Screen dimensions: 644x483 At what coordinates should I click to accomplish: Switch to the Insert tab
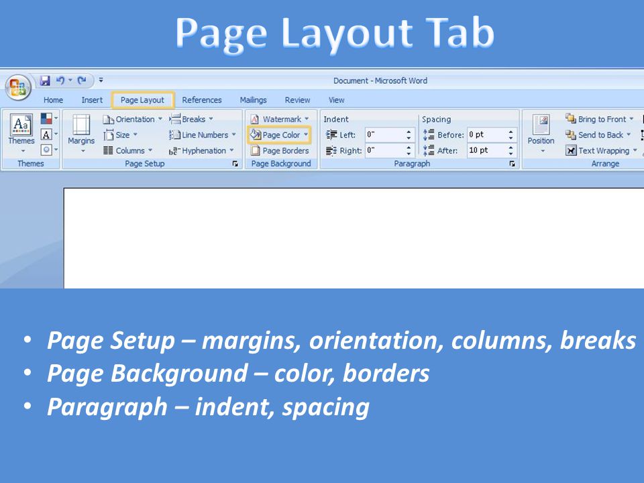pos(92,100)
